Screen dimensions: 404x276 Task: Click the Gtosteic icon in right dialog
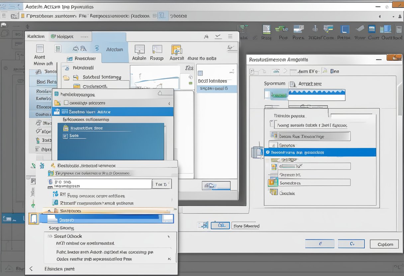(x=273, y=192)
